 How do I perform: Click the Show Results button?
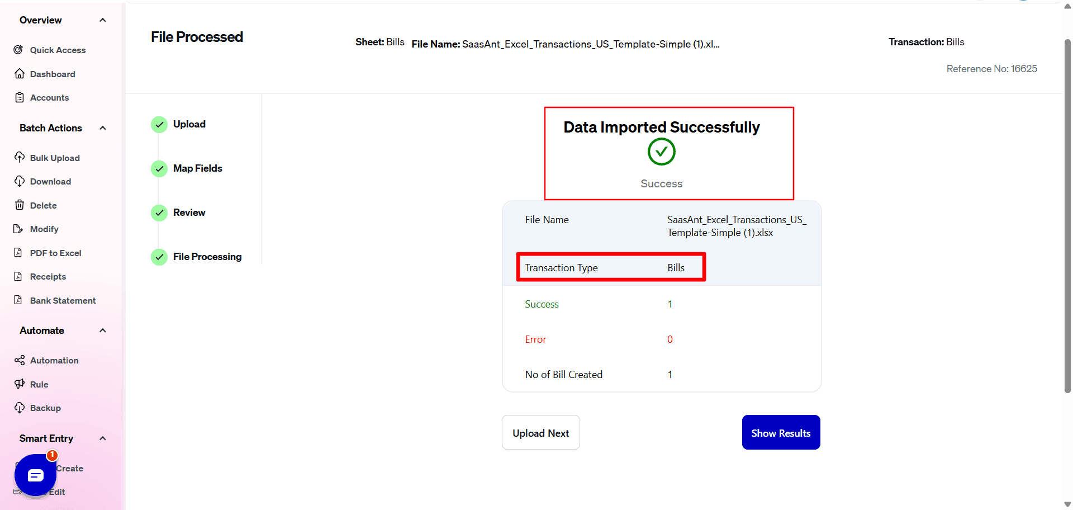point(781,432)
